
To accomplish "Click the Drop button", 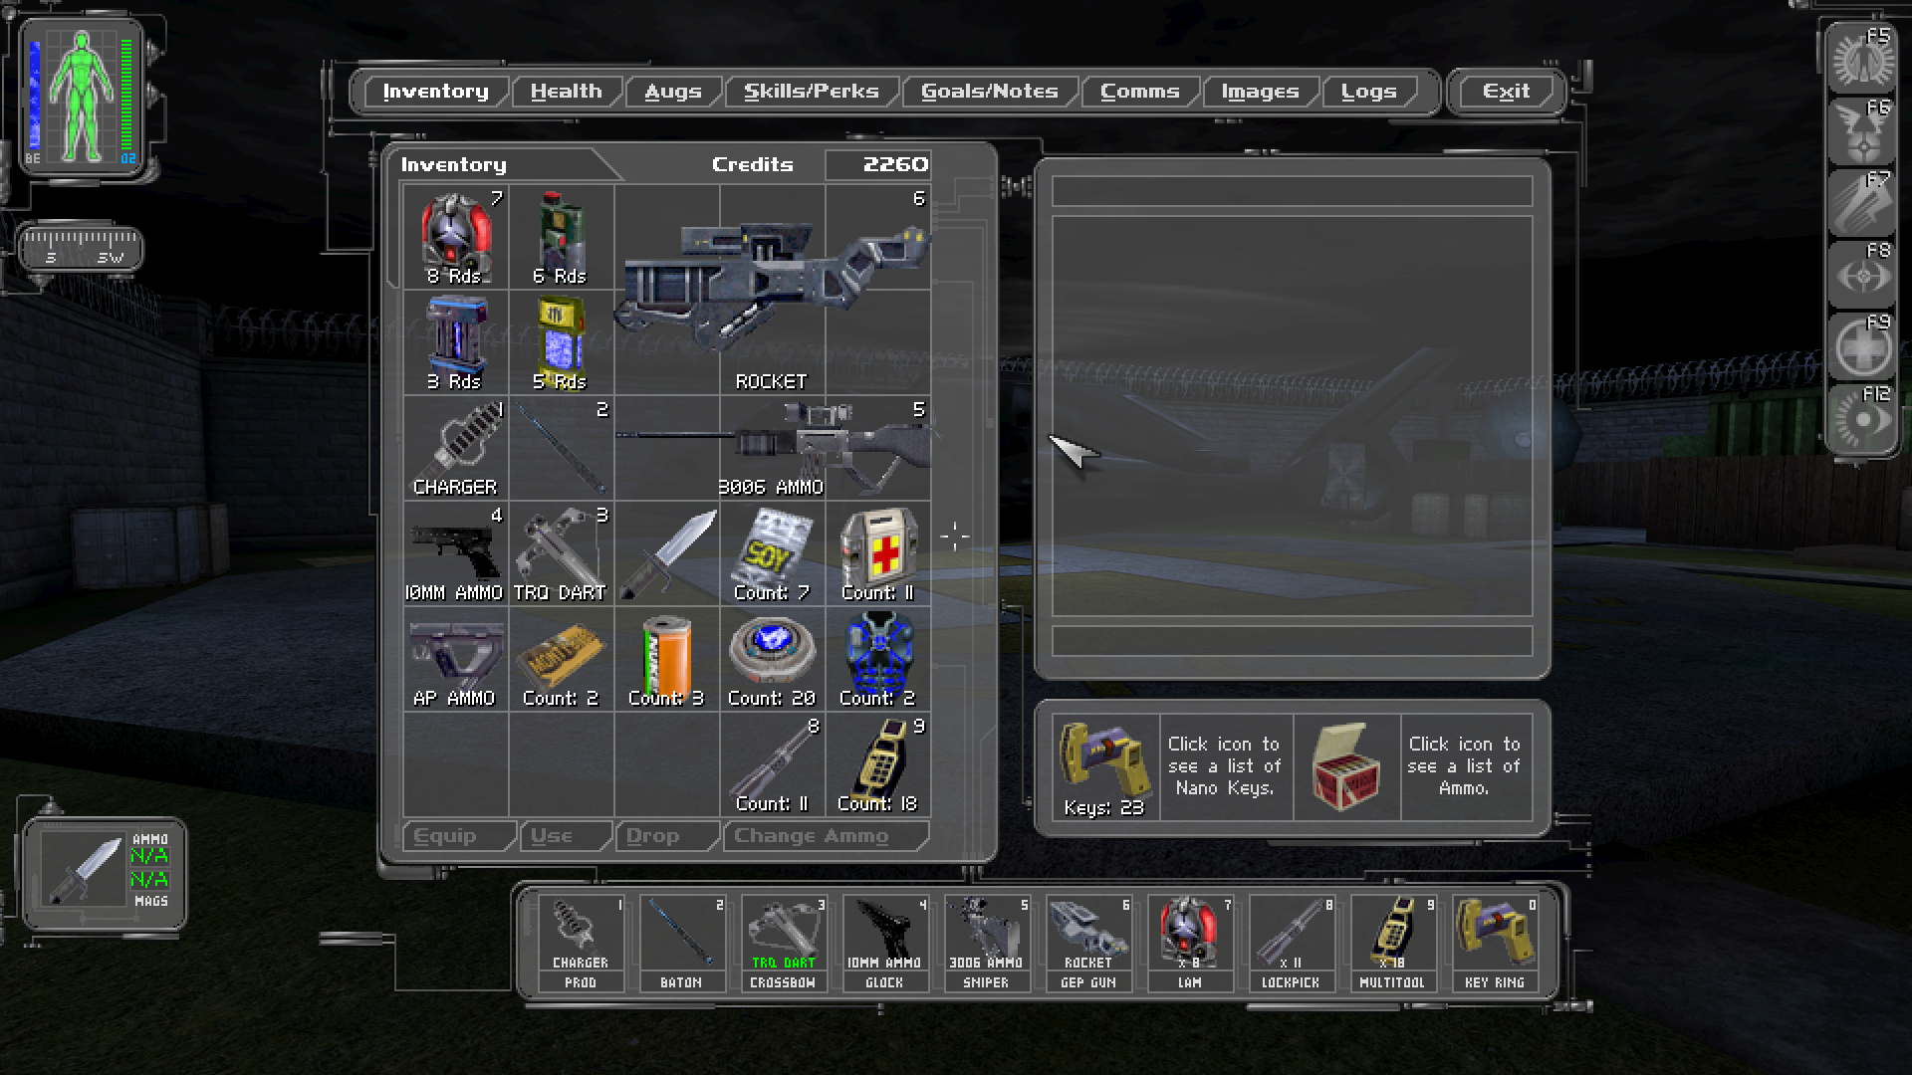I will tap(665, 836).
